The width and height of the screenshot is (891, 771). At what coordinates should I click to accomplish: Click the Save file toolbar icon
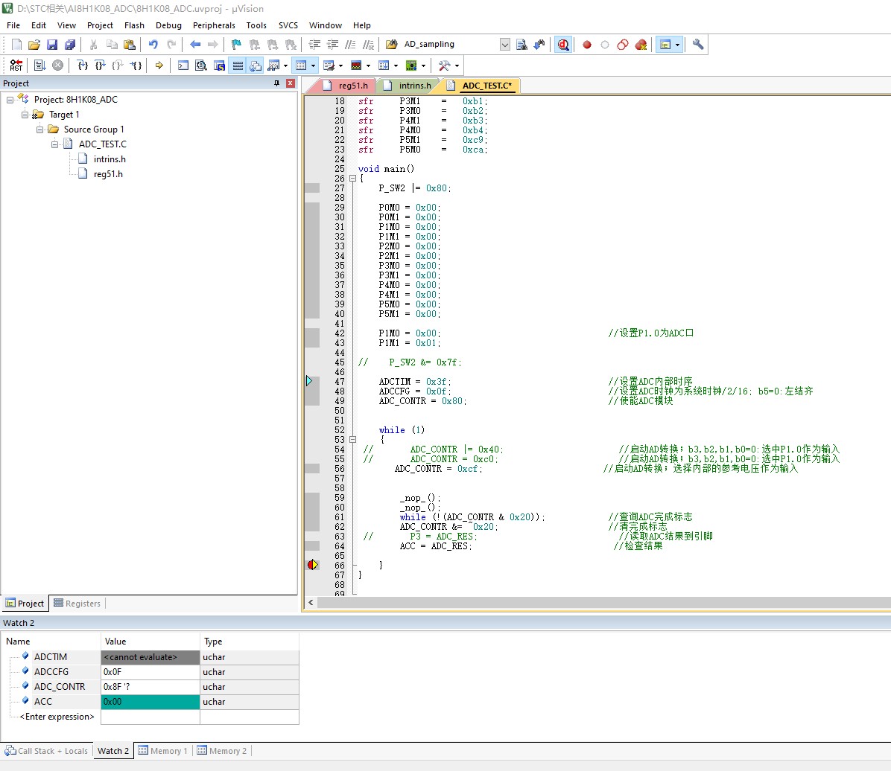pos(51,45)
